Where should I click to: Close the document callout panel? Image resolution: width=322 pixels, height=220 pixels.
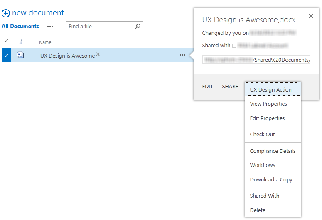[311, 16]
